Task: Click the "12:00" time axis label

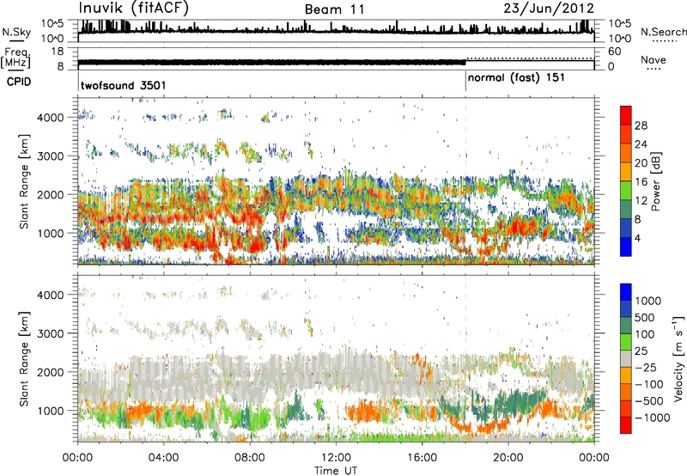Action: [x=336, y=458]
